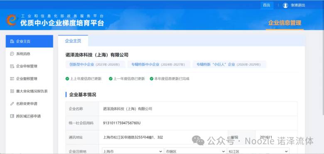Open 系统消息 in sidebar
The image size is (324, 154).
29,54
